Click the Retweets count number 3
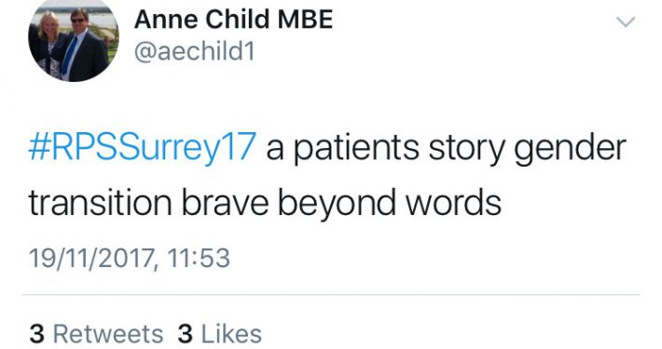This screenshot has height=349, width=662. point(36,334)
